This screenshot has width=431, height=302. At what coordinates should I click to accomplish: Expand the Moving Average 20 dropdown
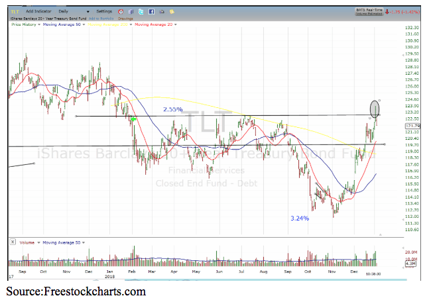(175, 25)
